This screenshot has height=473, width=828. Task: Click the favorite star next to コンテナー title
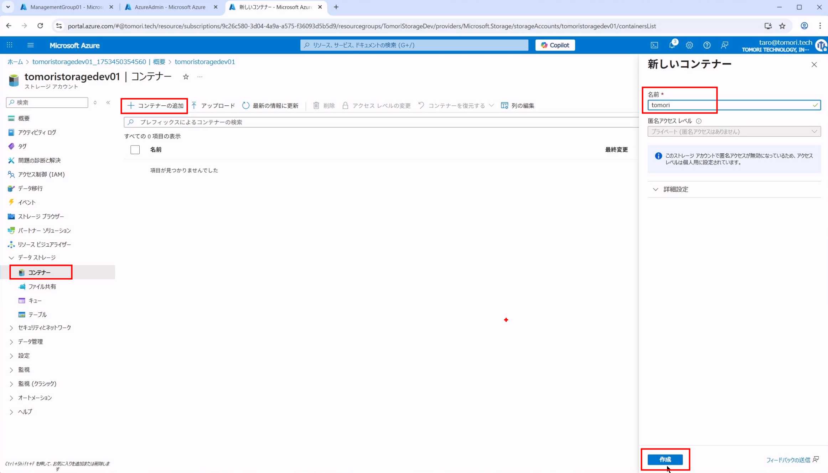coord(186,77)
